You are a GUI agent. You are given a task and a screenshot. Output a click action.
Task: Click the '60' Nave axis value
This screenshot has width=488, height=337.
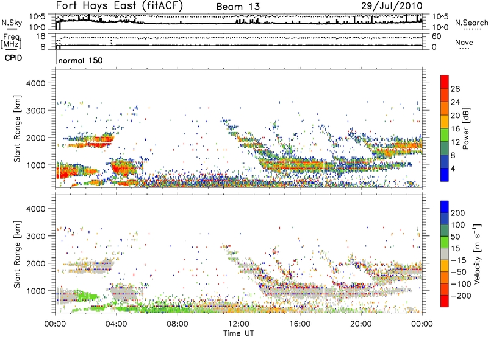[436, 36]
